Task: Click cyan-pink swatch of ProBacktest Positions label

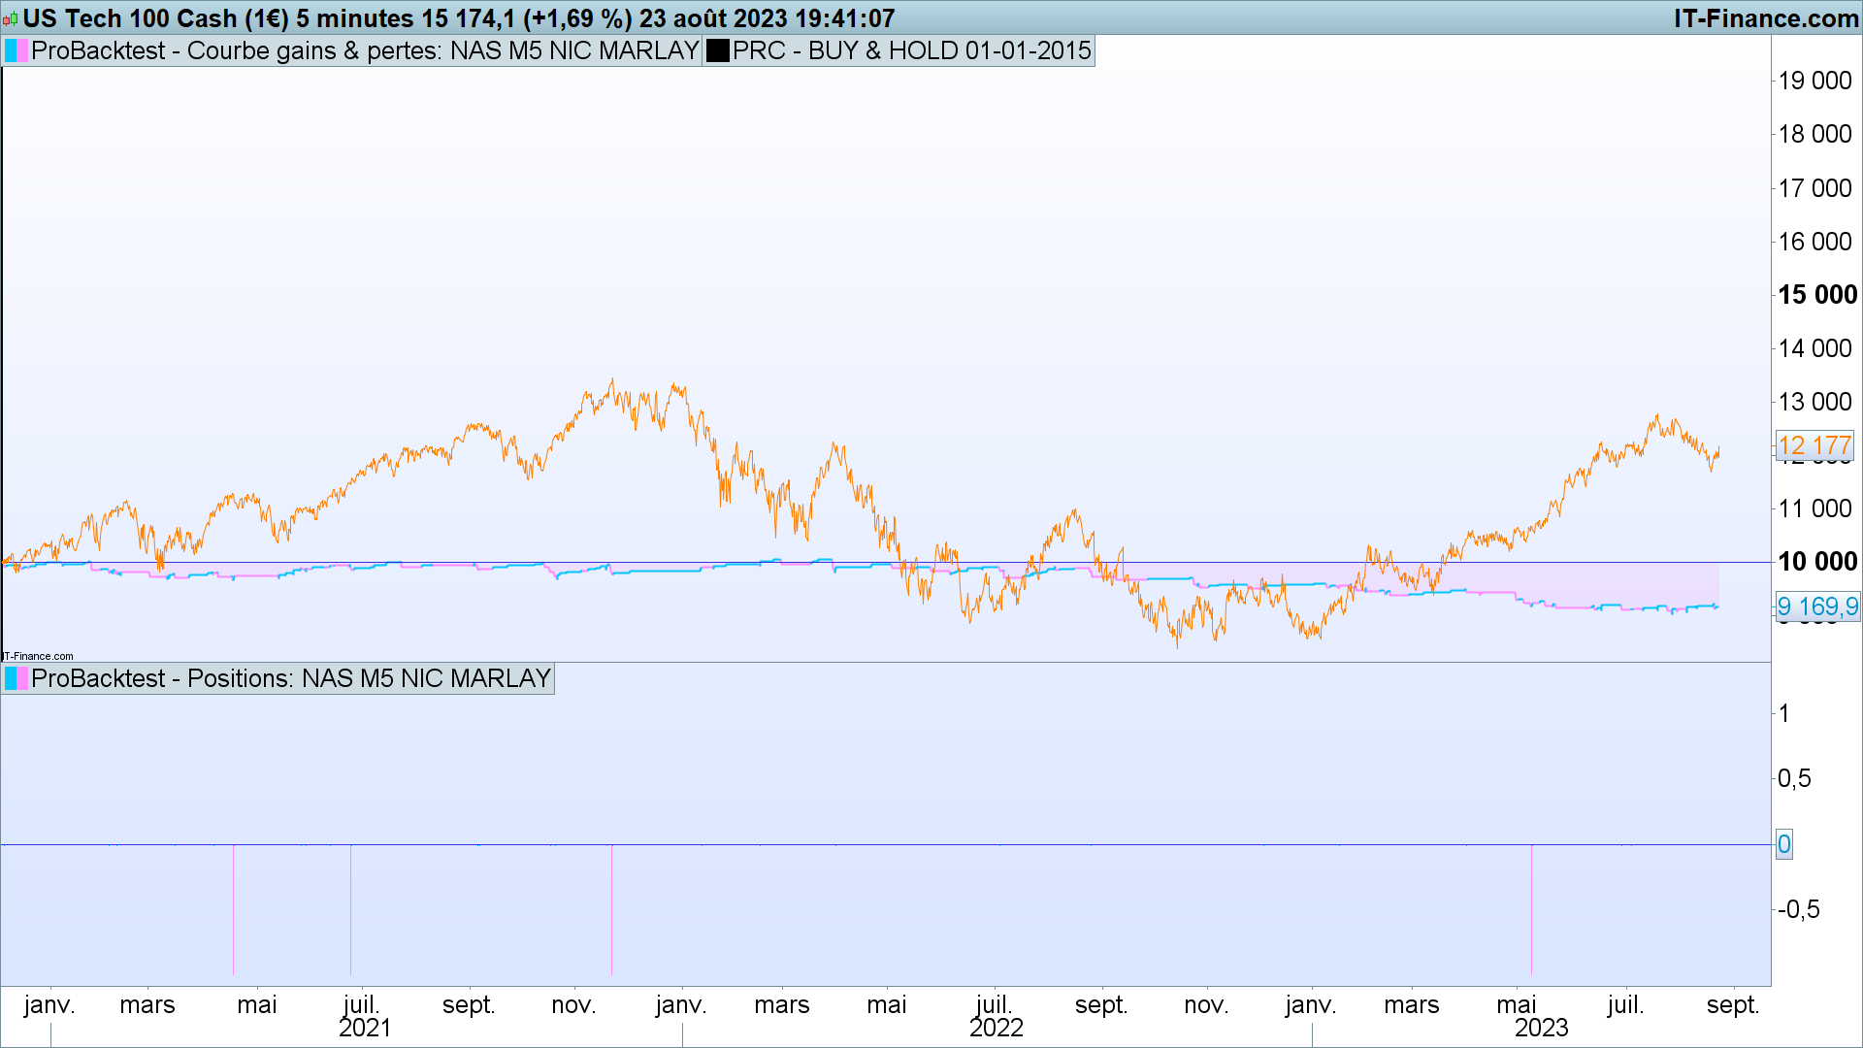Action: [16, 678]
